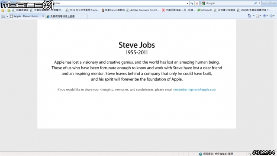Click the 1955-2011 text
This screenshot has width=277, height=156.
(137, 52)
